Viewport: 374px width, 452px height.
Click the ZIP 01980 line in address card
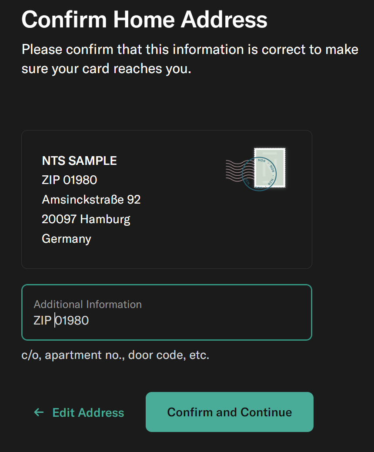point(69,180)
